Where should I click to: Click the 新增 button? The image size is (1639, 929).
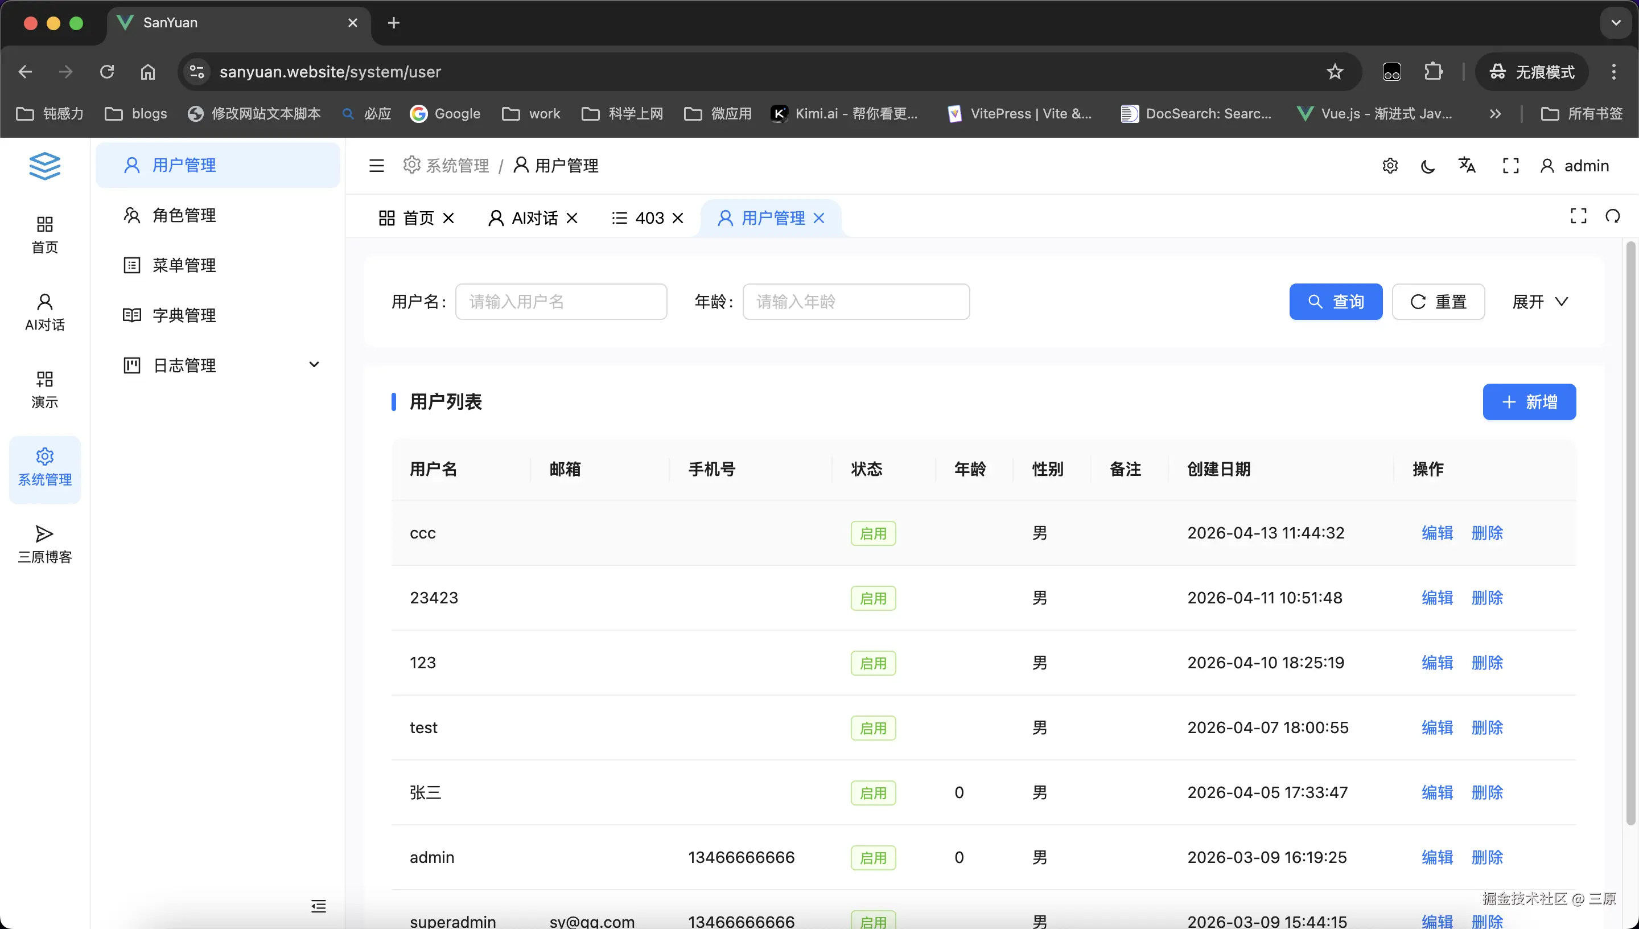click(x=1529, y=401)
